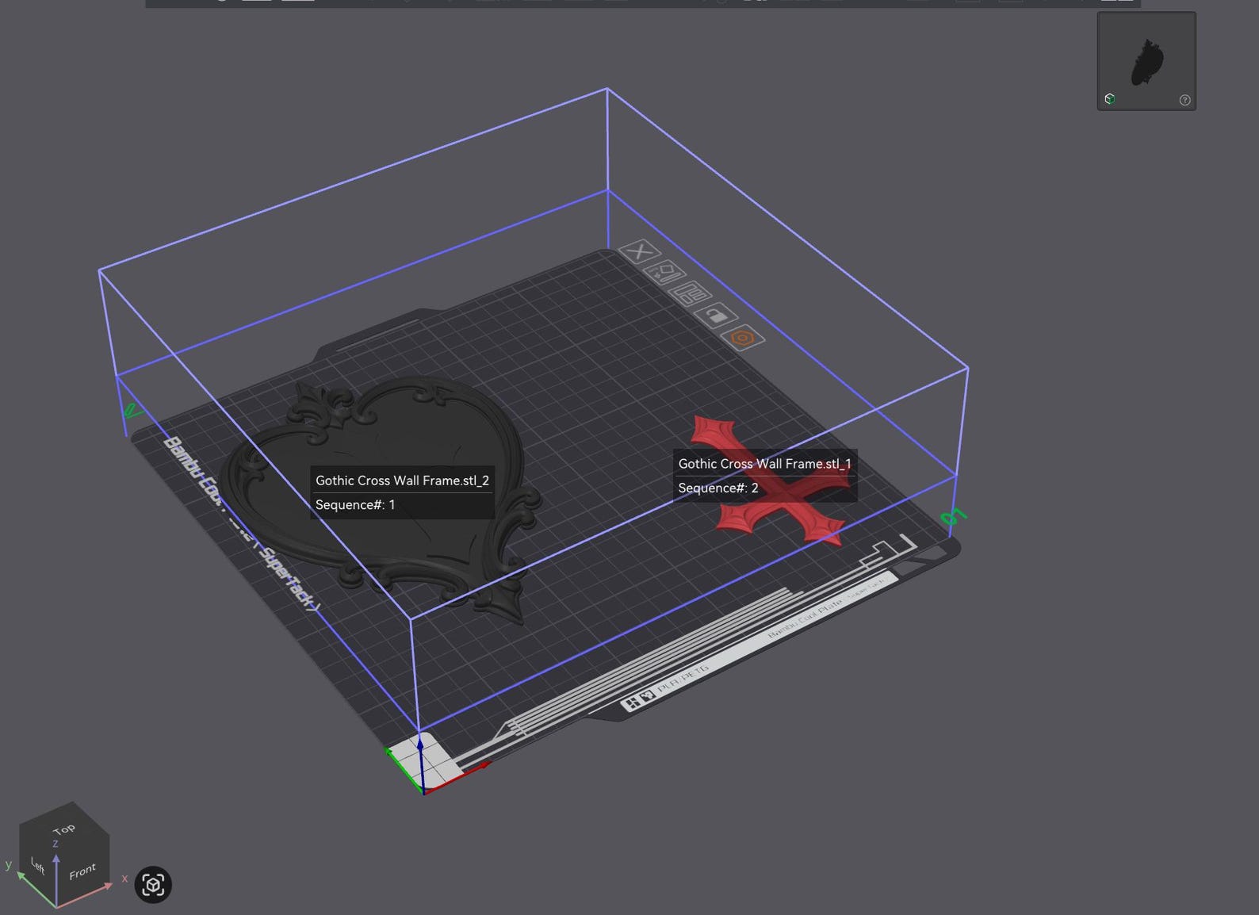This screenshot has height=915, width=1259.
Task: Click the plate auto-orient icon
Action: coord(664,273)
